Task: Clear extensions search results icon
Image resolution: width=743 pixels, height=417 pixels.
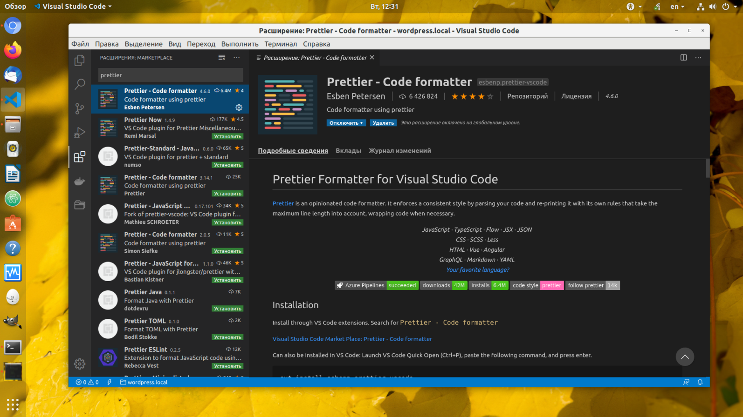Action: pos(222,58)
